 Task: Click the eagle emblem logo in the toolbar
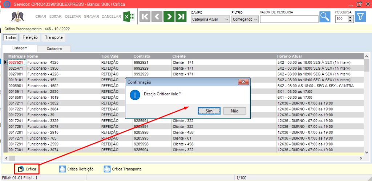point(17,17)
